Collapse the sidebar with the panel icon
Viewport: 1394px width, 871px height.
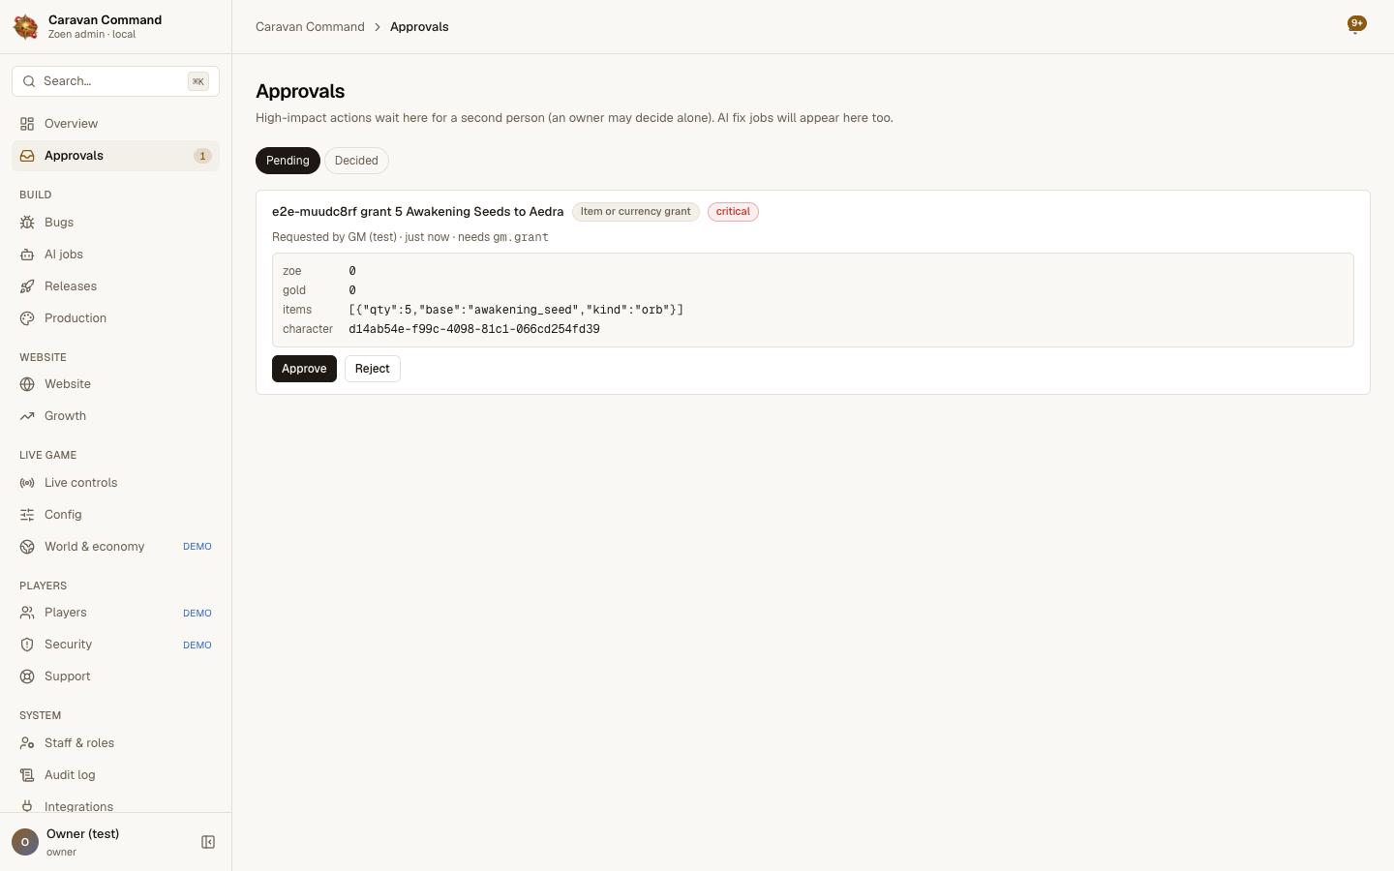point(208,842)
